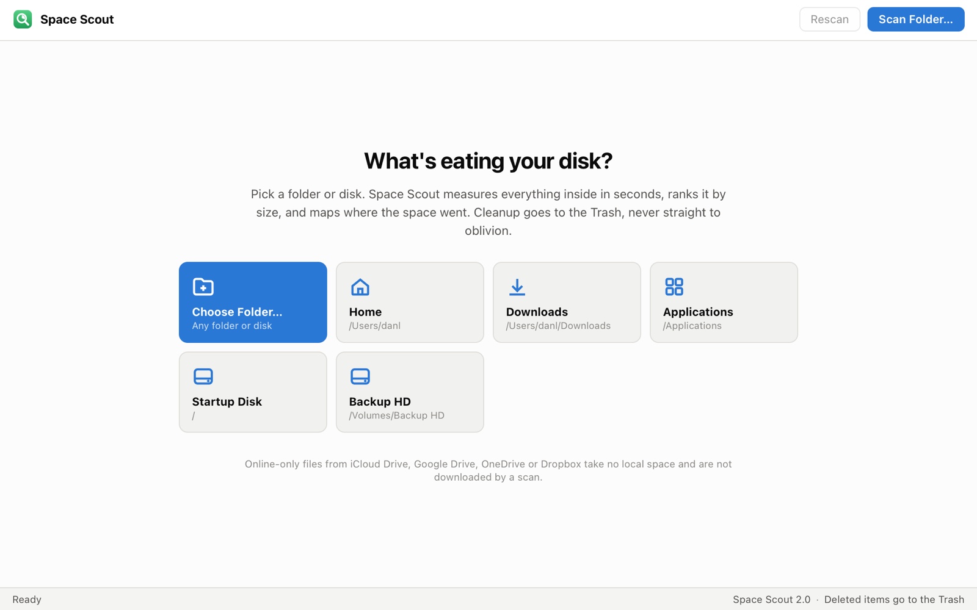Click the Ready status text
The width and height of the screenshot is (977, 610).
(x=27, y=600)
